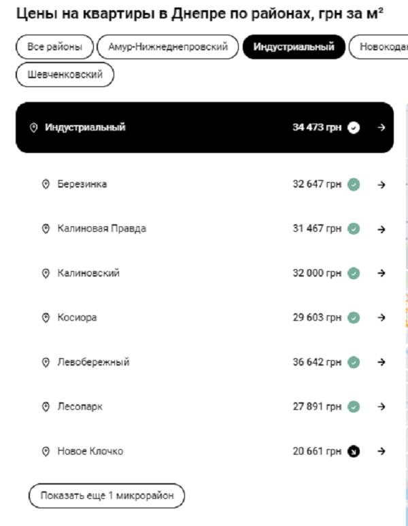Screen dimensions: 408x526
Task: Click the white check icon in Индустриальный header
Action: coord(354,127)
